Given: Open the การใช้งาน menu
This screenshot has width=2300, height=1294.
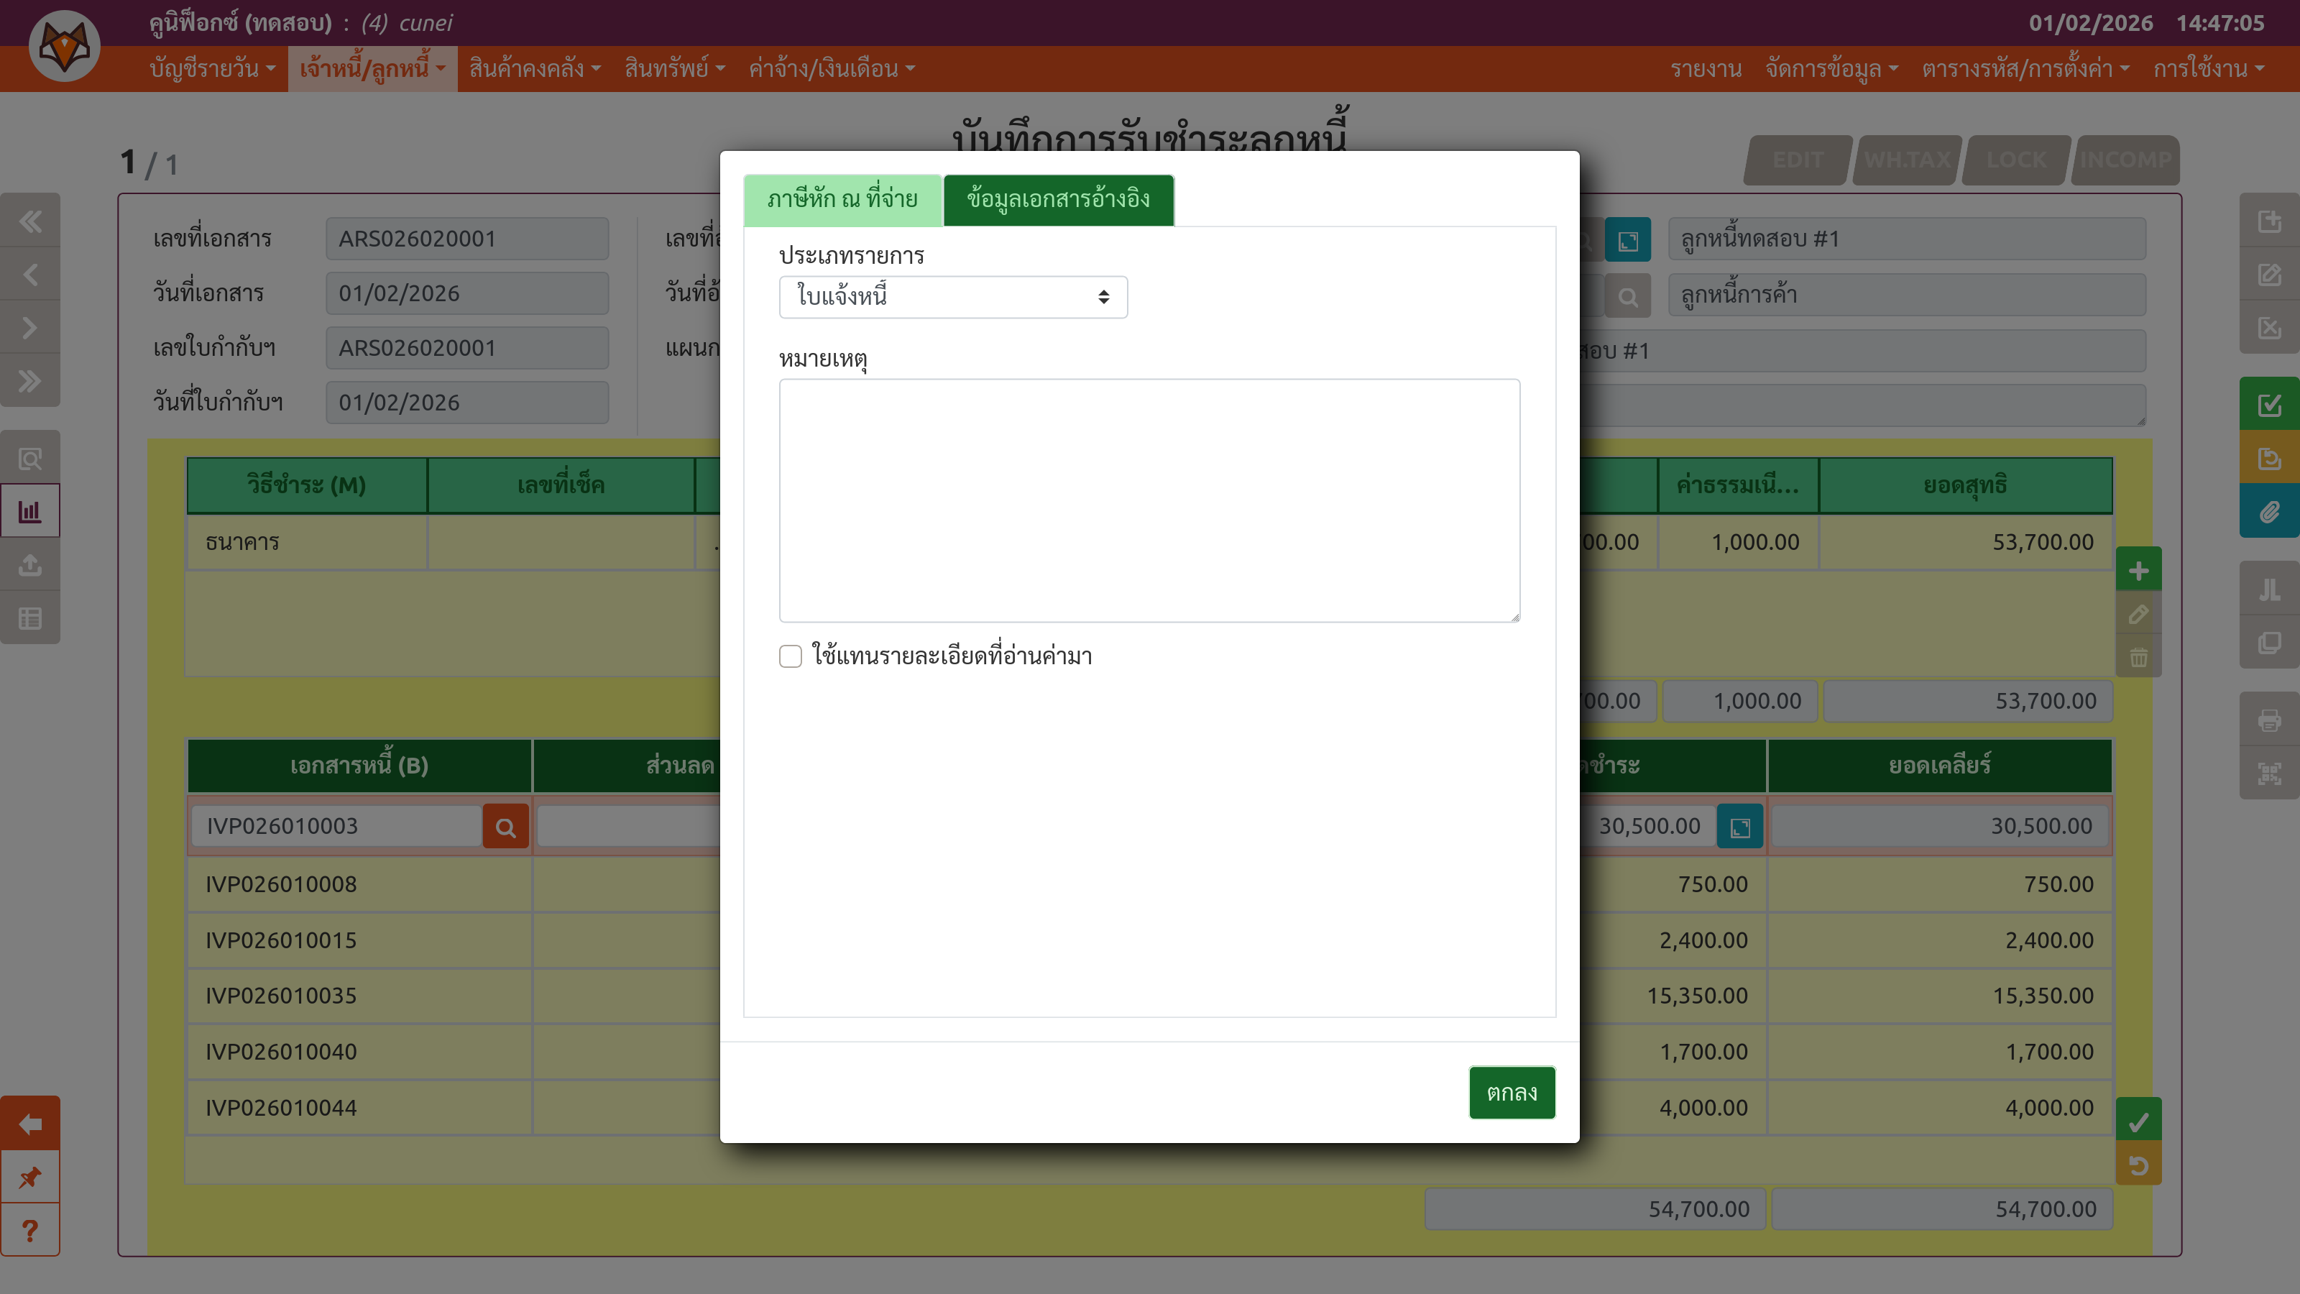Looking at the screenshot, I should click(x=2207, y=69).
